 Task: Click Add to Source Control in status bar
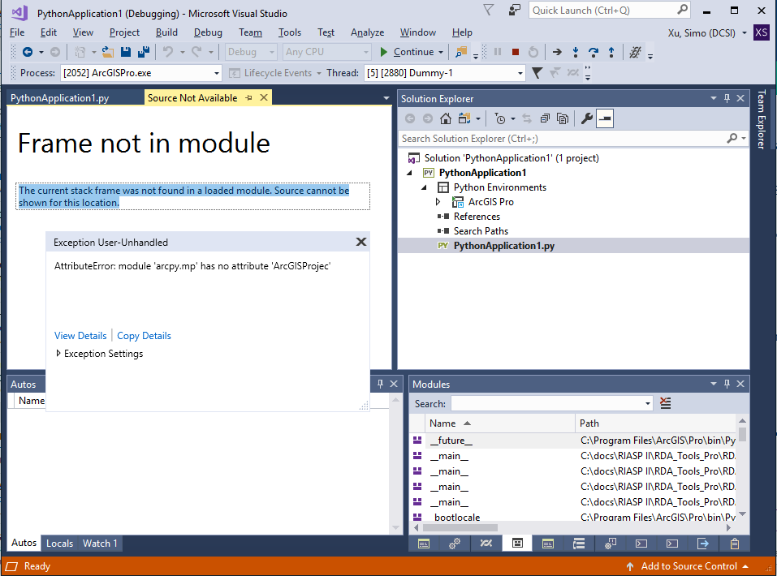[x=689, y=566]
